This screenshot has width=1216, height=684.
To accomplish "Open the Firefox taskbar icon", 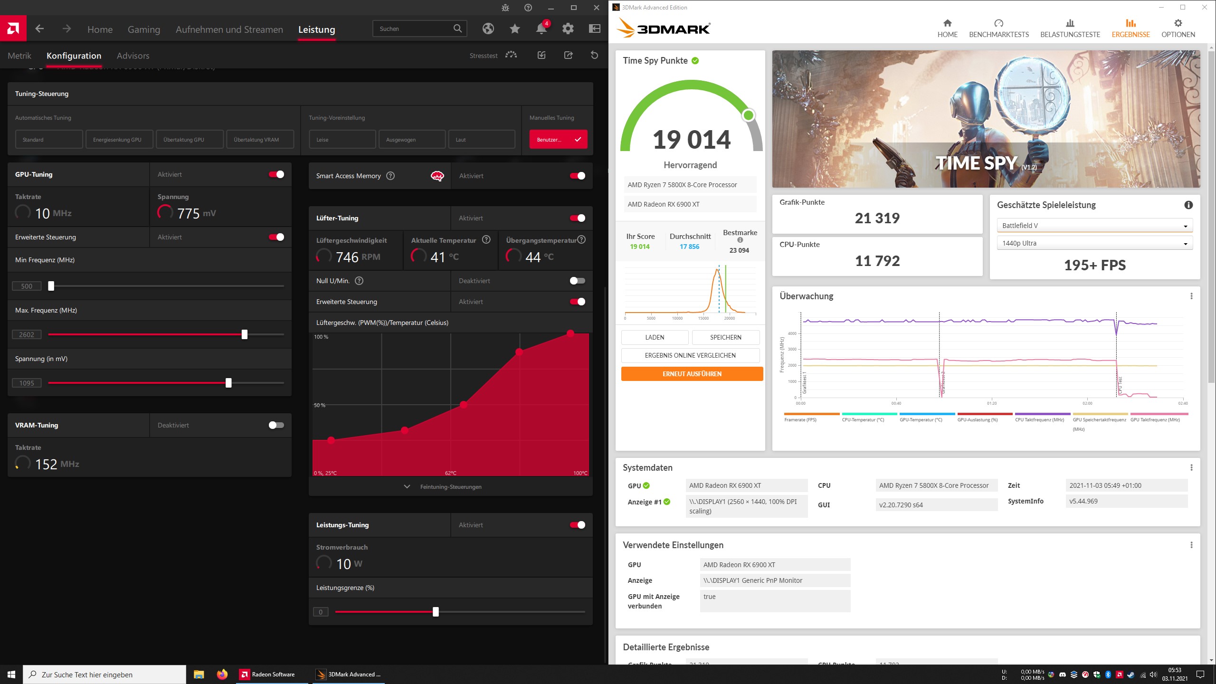I will (x=222, y=674).
